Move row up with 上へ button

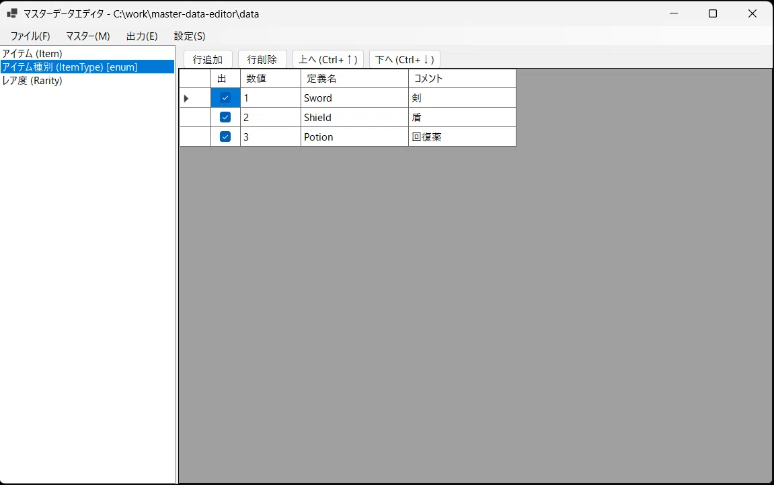click(327, 59)
